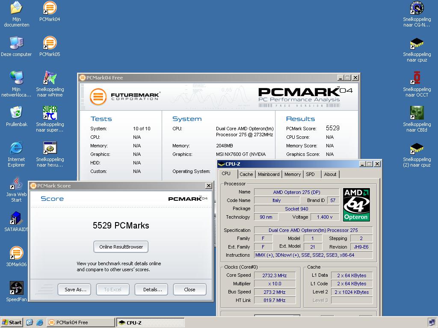This screenshot has height=328, width=438.
Task: Click the system tray icon
Action: [x=431, y=323]
